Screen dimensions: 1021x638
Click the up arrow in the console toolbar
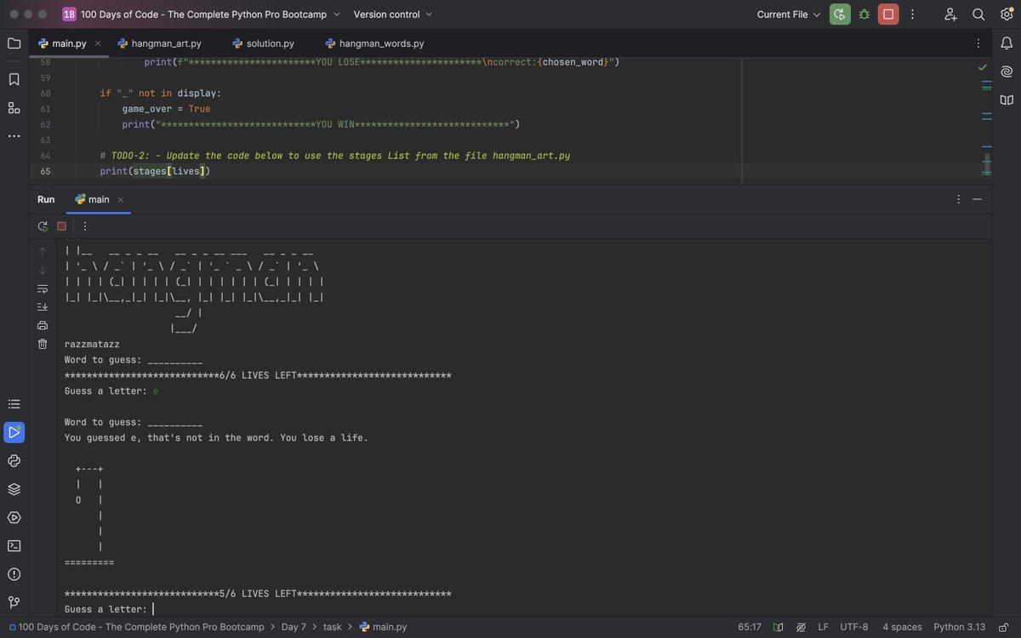pos(43,252)
